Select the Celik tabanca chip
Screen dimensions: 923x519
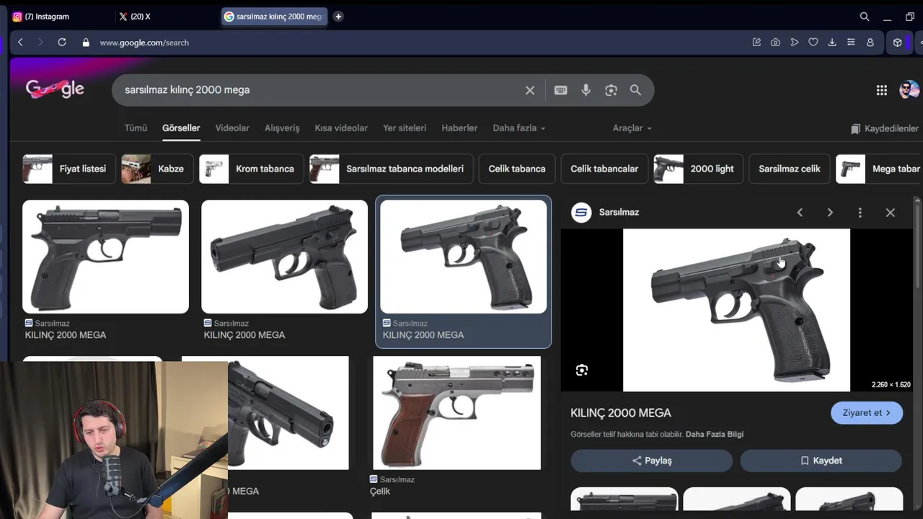[x=517, y=169]
